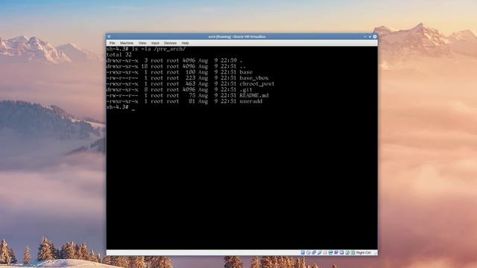Click the 'Right Ctrl' host key label
This screenshot has width=477, height=268.
click(363, 252)
